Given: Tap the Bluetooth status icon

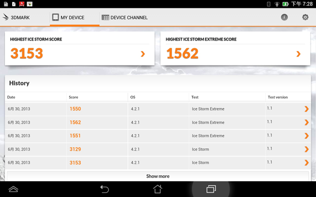Looking at the screenshot, I should coord(269,4).
